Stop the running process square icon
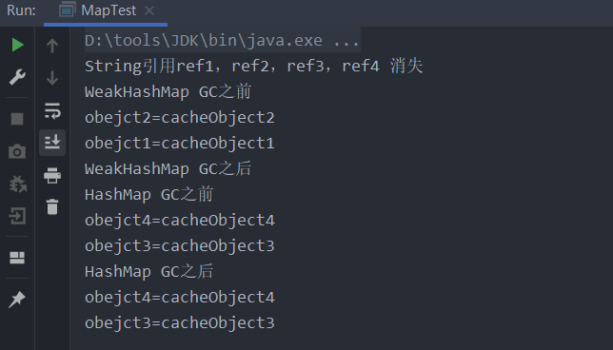Screen dimensions: 613x350 [x=17, y=119]
